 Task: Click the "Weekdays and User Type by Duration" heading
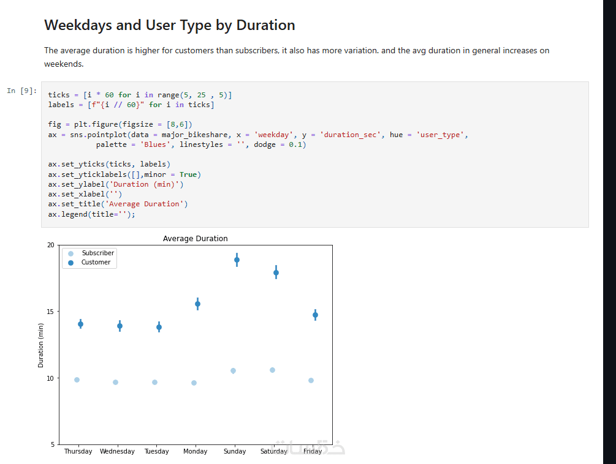(x=170, y=25)
